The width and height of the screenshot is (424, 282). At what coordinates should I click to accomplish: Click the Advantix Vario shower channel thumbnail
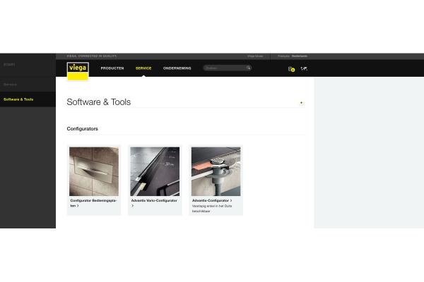tap(155, 171)
